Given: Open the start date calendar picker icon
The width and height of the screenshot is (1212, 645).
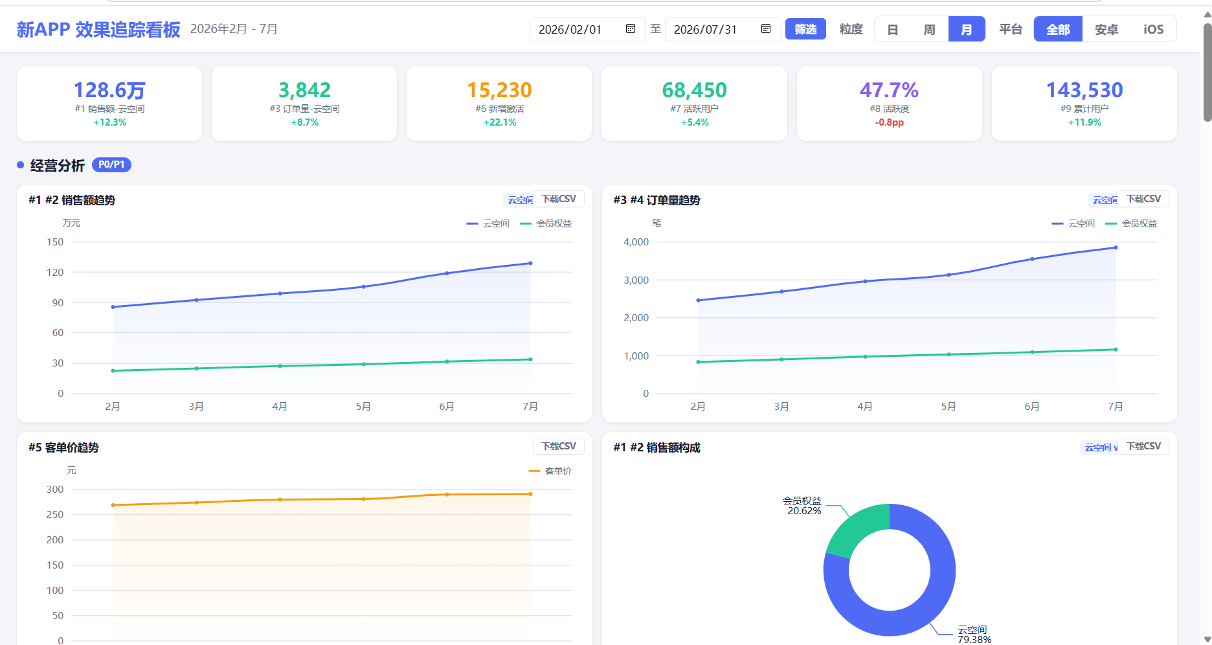Looking at the screenshot, I should (x=630, y=28).
